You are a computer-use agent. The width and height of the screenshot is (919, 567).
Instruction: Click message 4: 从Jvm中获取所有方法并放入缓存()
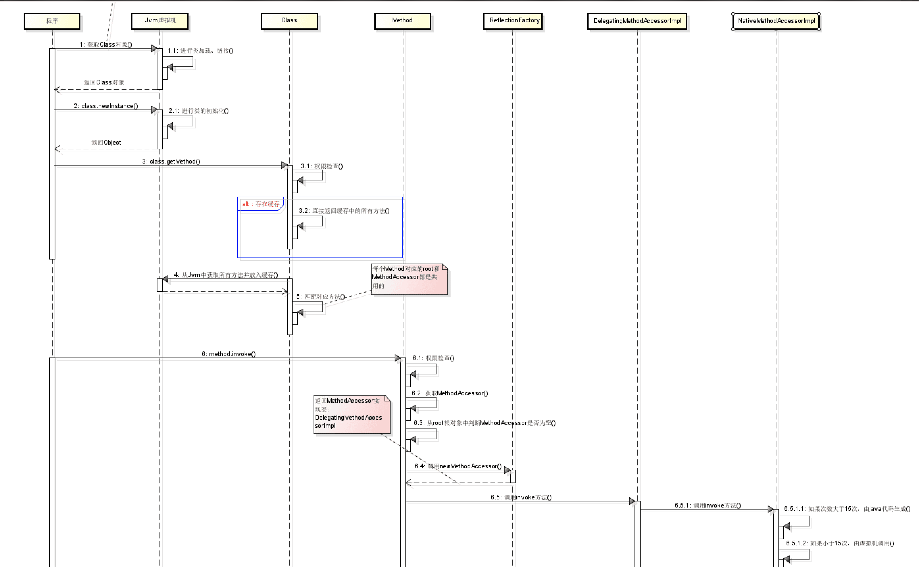tap(226, 275)
